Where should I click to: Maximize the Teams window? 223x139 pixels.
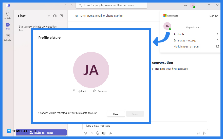[x=209, y=5]
